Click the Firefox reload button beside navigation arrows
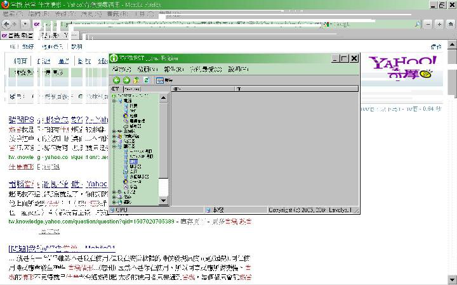Screen dimensions: 457x285 coord(25,24)
